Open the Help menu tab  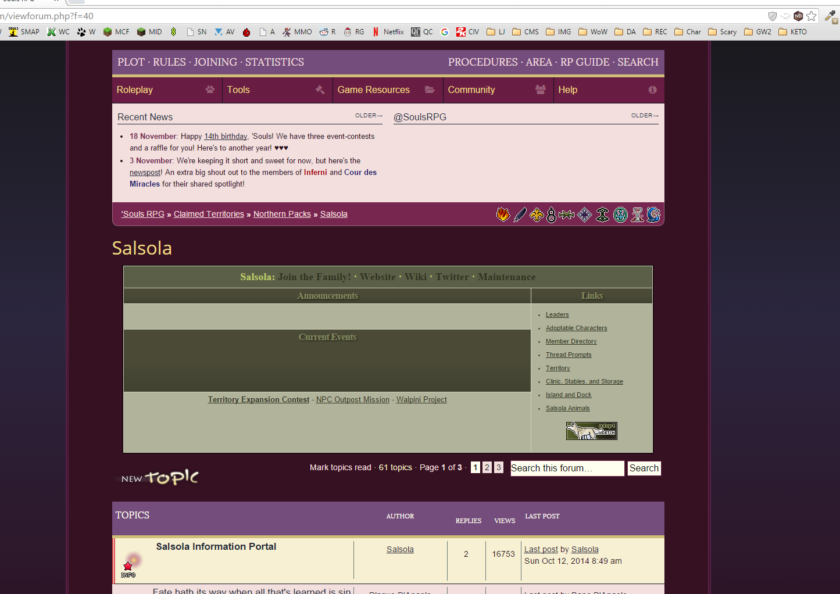pos(607,90)
